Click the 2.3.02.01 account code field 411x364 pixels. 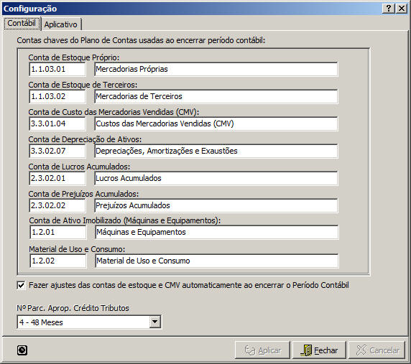tap(57, 178)
